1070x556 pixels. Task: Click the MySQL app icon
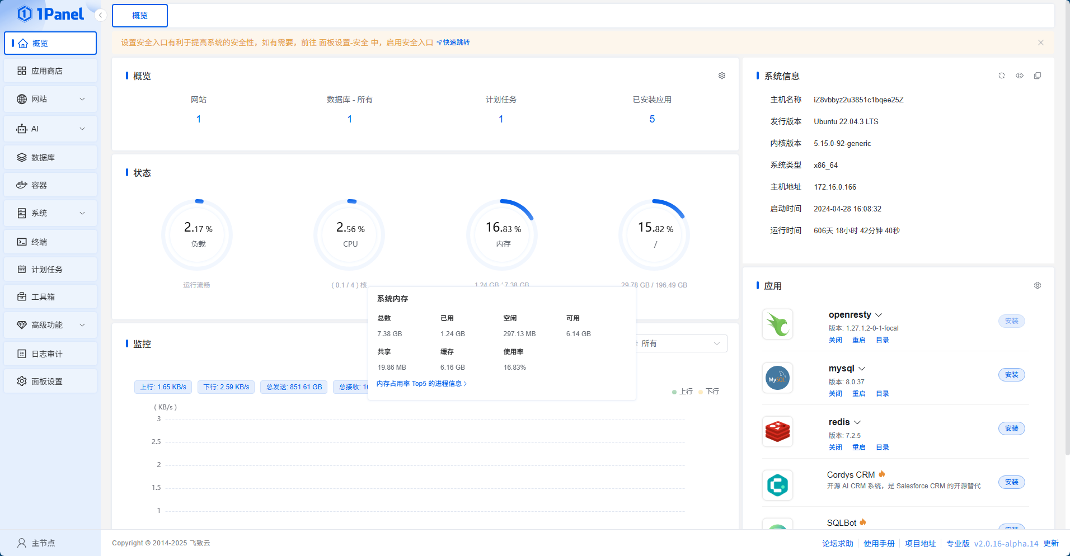[x=777, y=378]
